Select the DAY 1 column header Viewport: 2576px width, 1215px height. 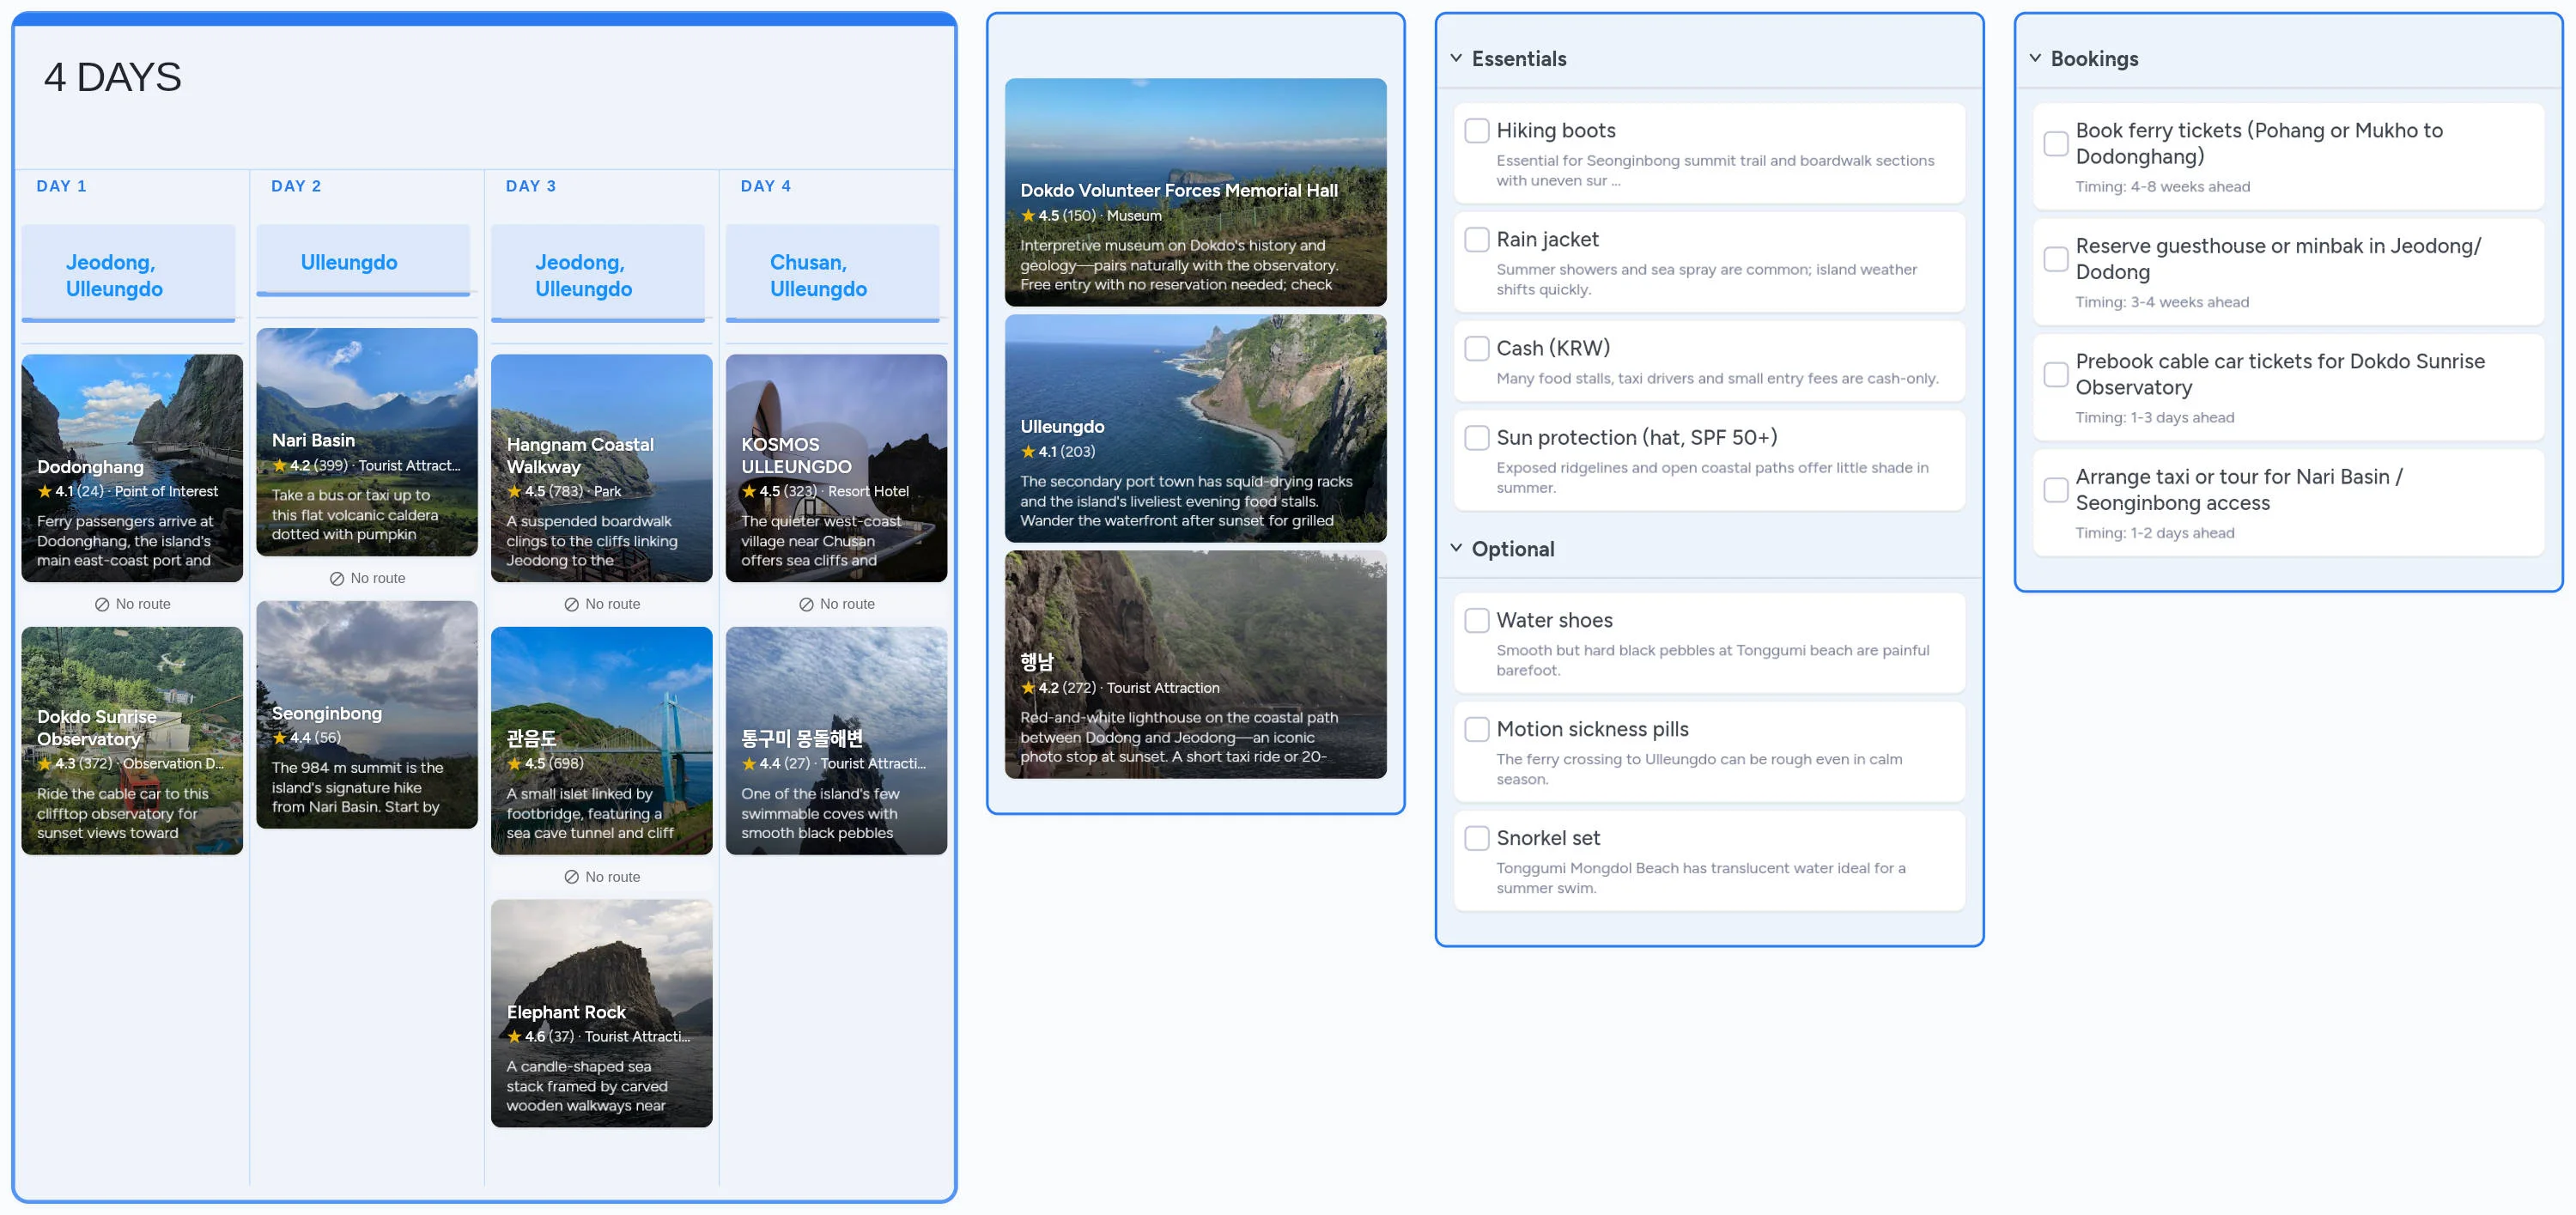[x=62, y=187]
